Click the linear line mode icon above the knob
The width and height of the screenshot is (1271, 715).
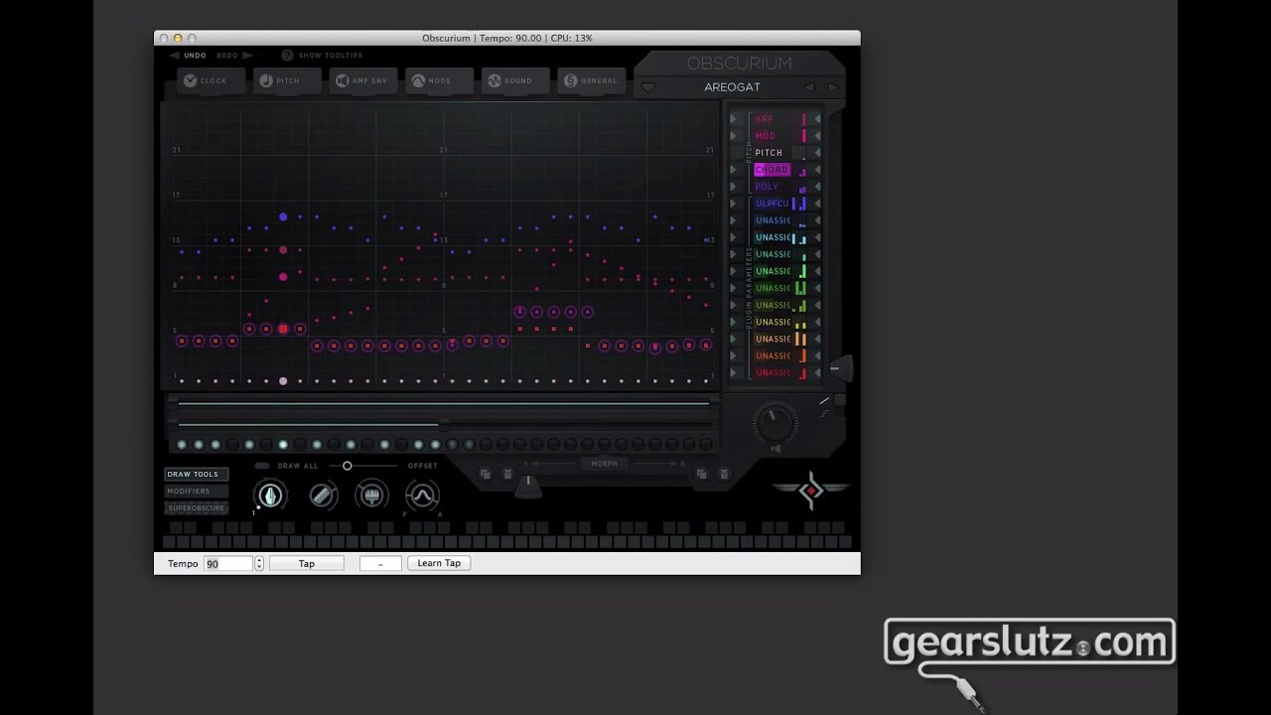pyautogui.click(x=824, y=401)
